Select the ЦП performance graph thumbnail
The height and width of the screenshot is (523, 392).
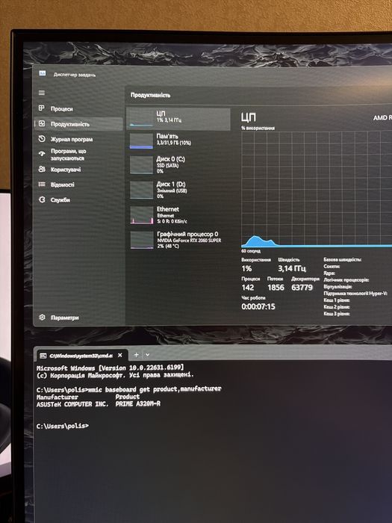pyautogui.click(x=141, y=119)
